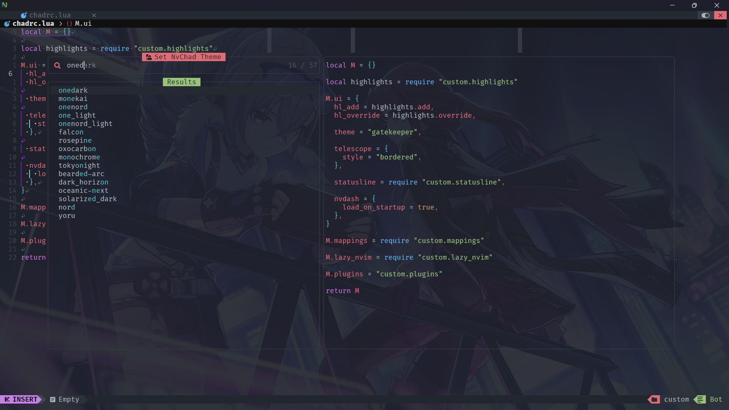Click the magnifier icon in the theme search box
729x410 pixels.
coord(57,65)
